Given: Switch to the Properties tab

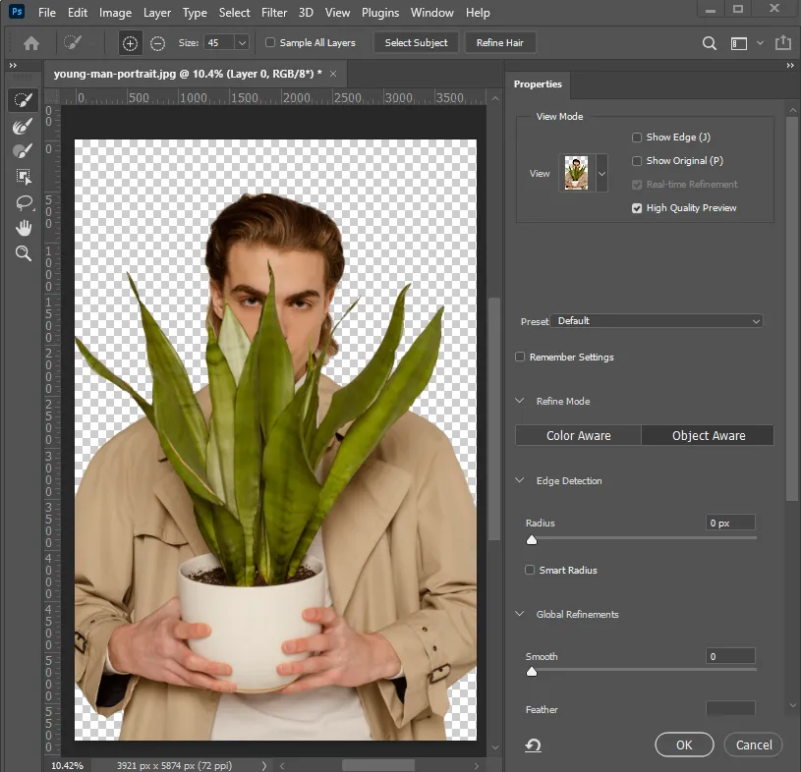Looking at the screenshot, I should (x=538, y=84).
